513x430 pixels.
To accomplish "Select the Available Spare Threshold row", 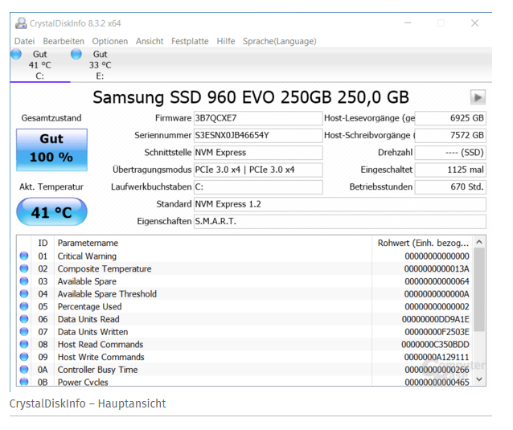I will click(244, 294).
